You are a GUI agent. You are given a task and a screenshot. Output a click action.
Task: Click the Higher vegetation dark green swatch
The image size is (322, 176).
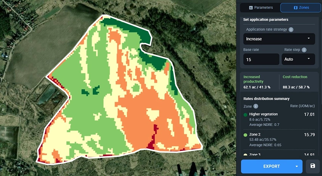point(245,115)
